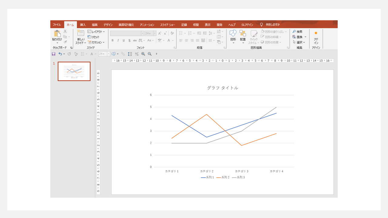
Task: Click the Format Painter brush icon
Action: (65, 42)
